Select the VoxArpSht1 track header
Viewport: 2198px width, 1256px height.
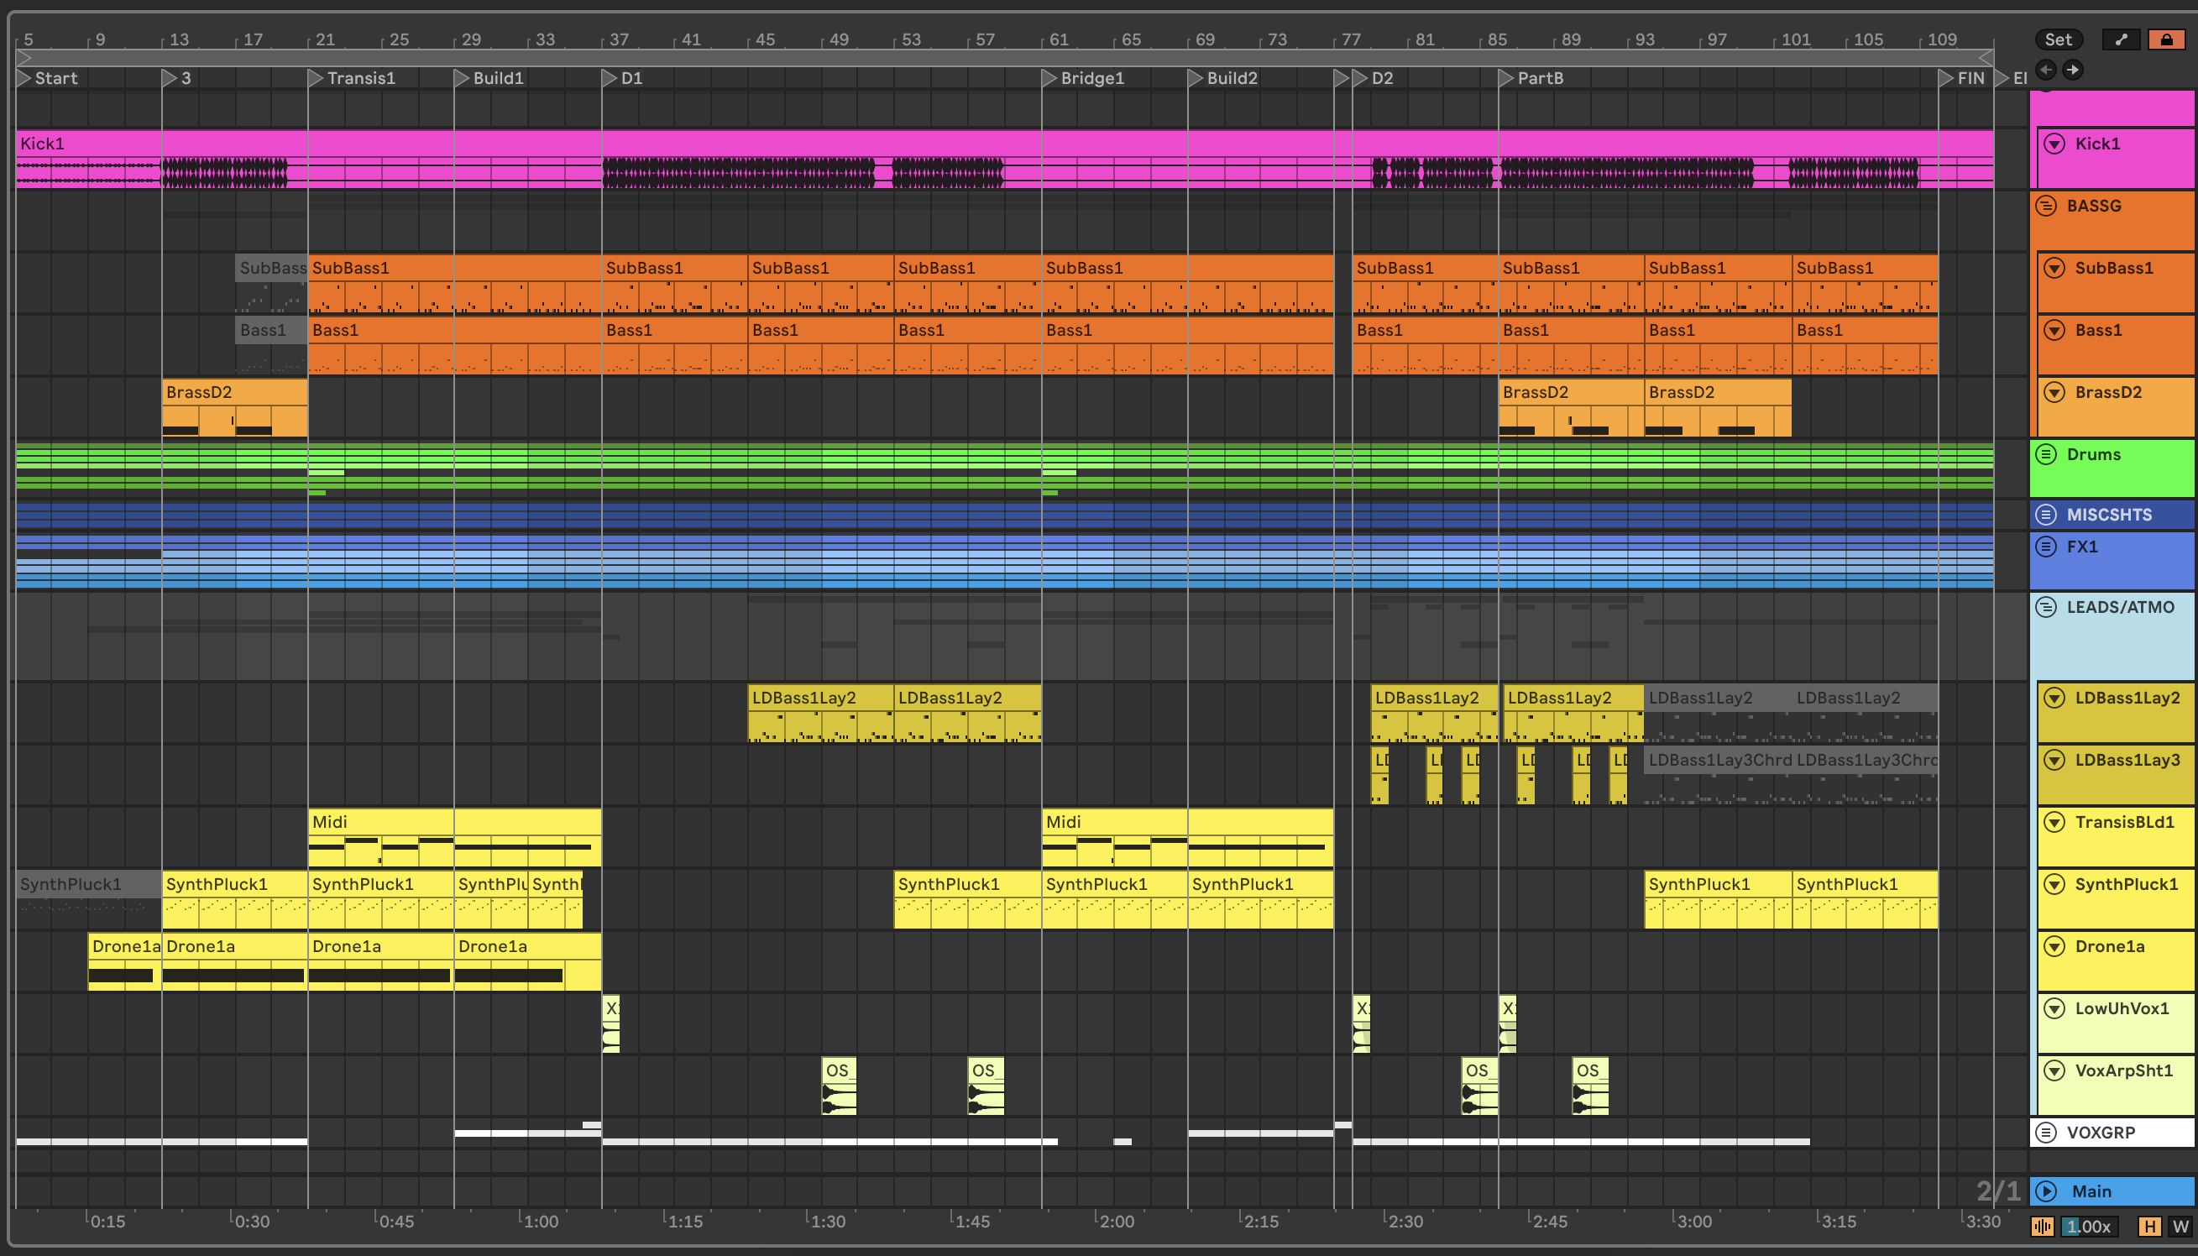click(2123, 1070)
